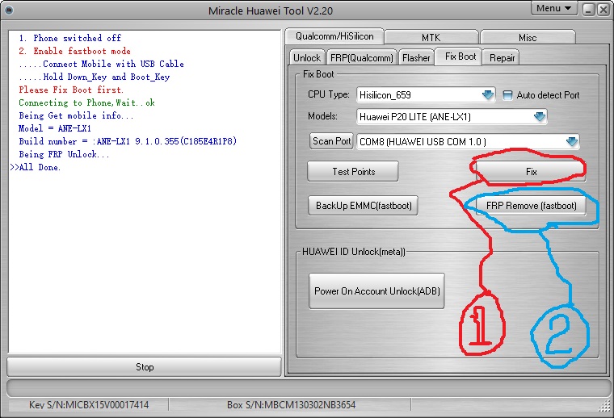Click the bottom progress bar
This screenshot has width=614, height=418.
click(x=309, y=388)
